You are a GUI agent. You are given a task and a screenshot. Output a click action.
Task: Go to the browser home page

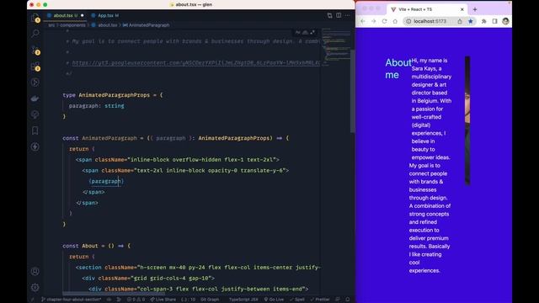(395, 21)
